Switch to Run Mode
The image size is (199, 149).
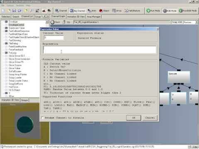point(153,11)
